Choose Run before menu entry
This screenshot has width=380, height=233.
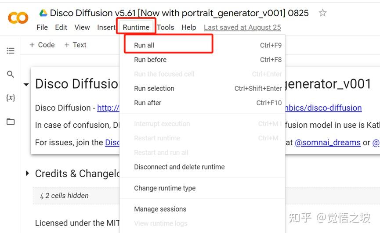tap(203, 60)
